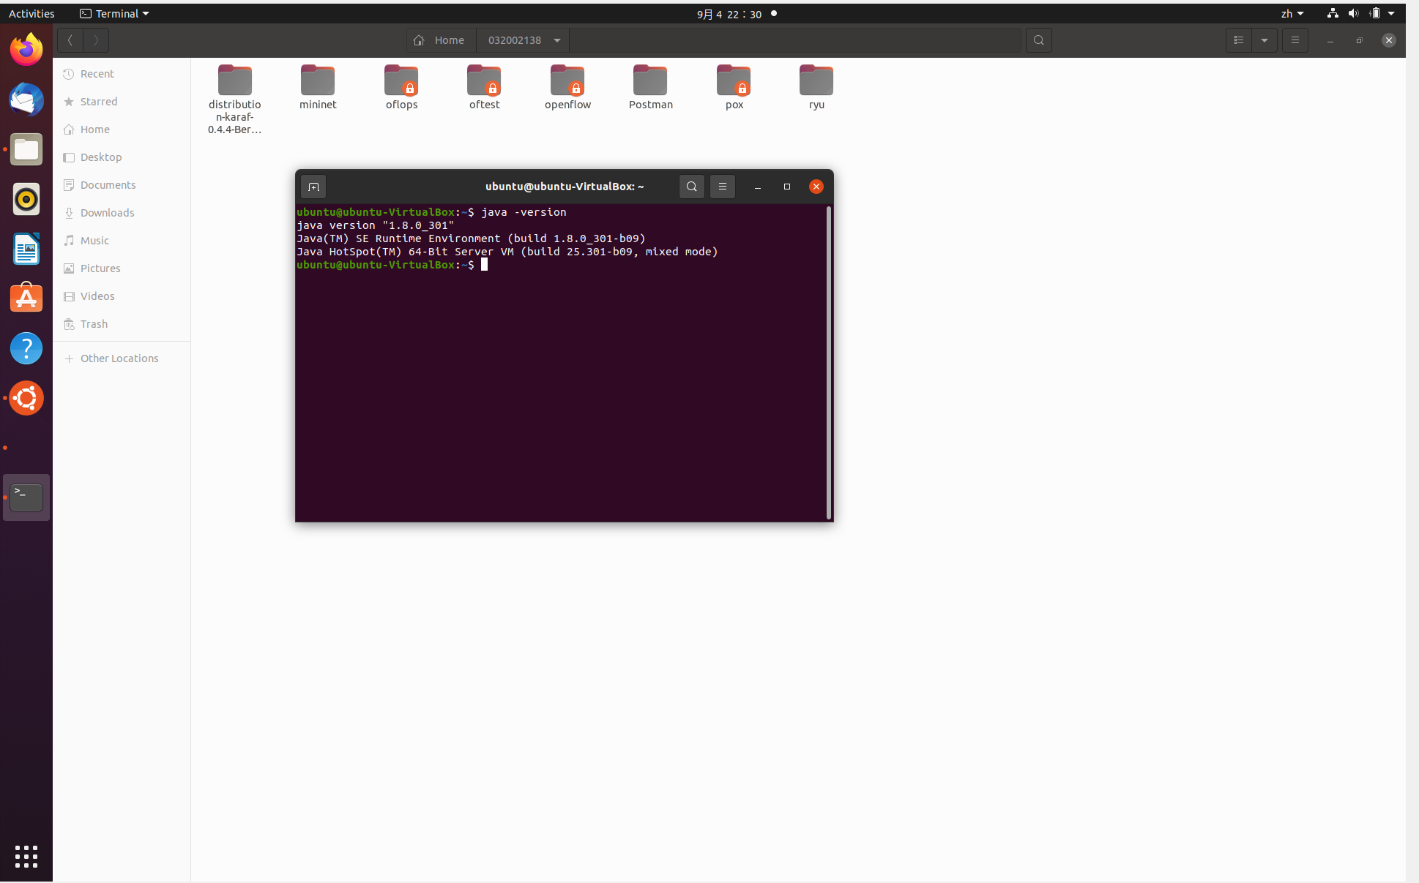The height and width of the screenshot is (883, 1419).
Task: Expand the view options dropdown arrow
Action: (1265, 40)
